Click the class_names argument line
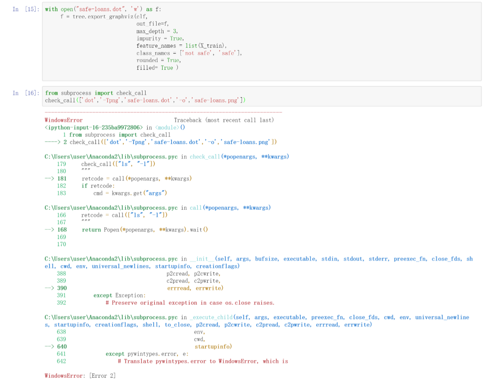Screen dimensions: 486x391 [189, 53]
